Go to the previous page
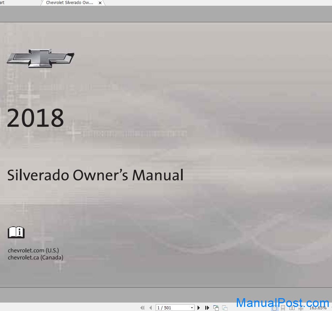Viewport: 332px width, 311px height. 151,308
